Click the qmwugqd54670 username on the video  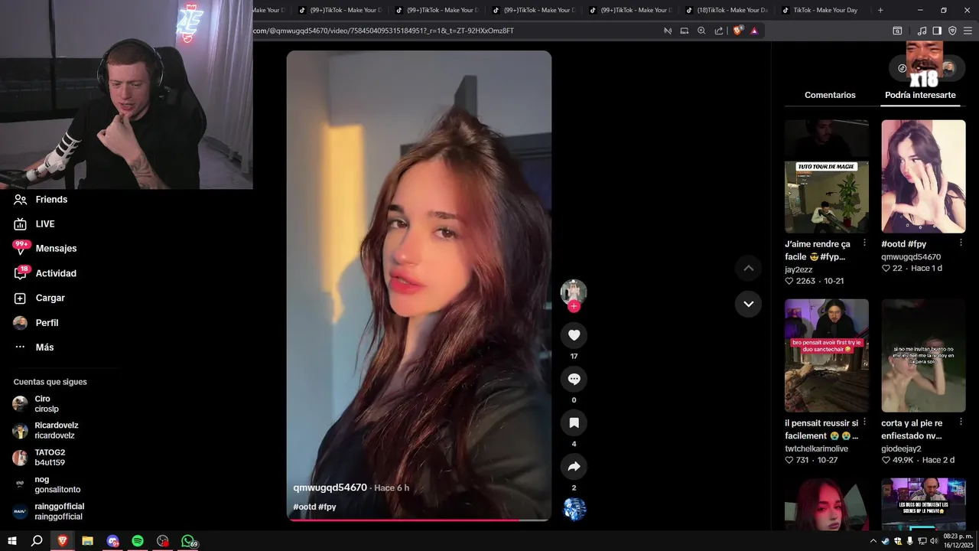pyautogui.click(x=330, y=487)
